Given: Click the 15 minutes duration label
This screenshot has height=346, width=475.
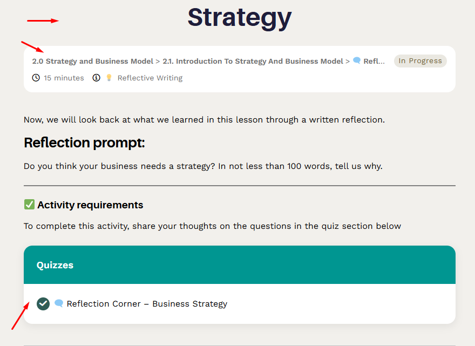Looking at the screenshot, I should click(64, 78).
